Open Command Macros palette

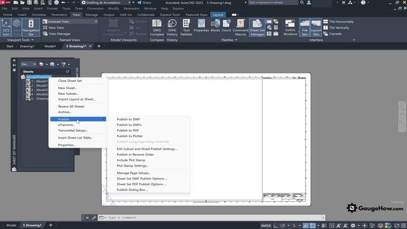point(240,27)
